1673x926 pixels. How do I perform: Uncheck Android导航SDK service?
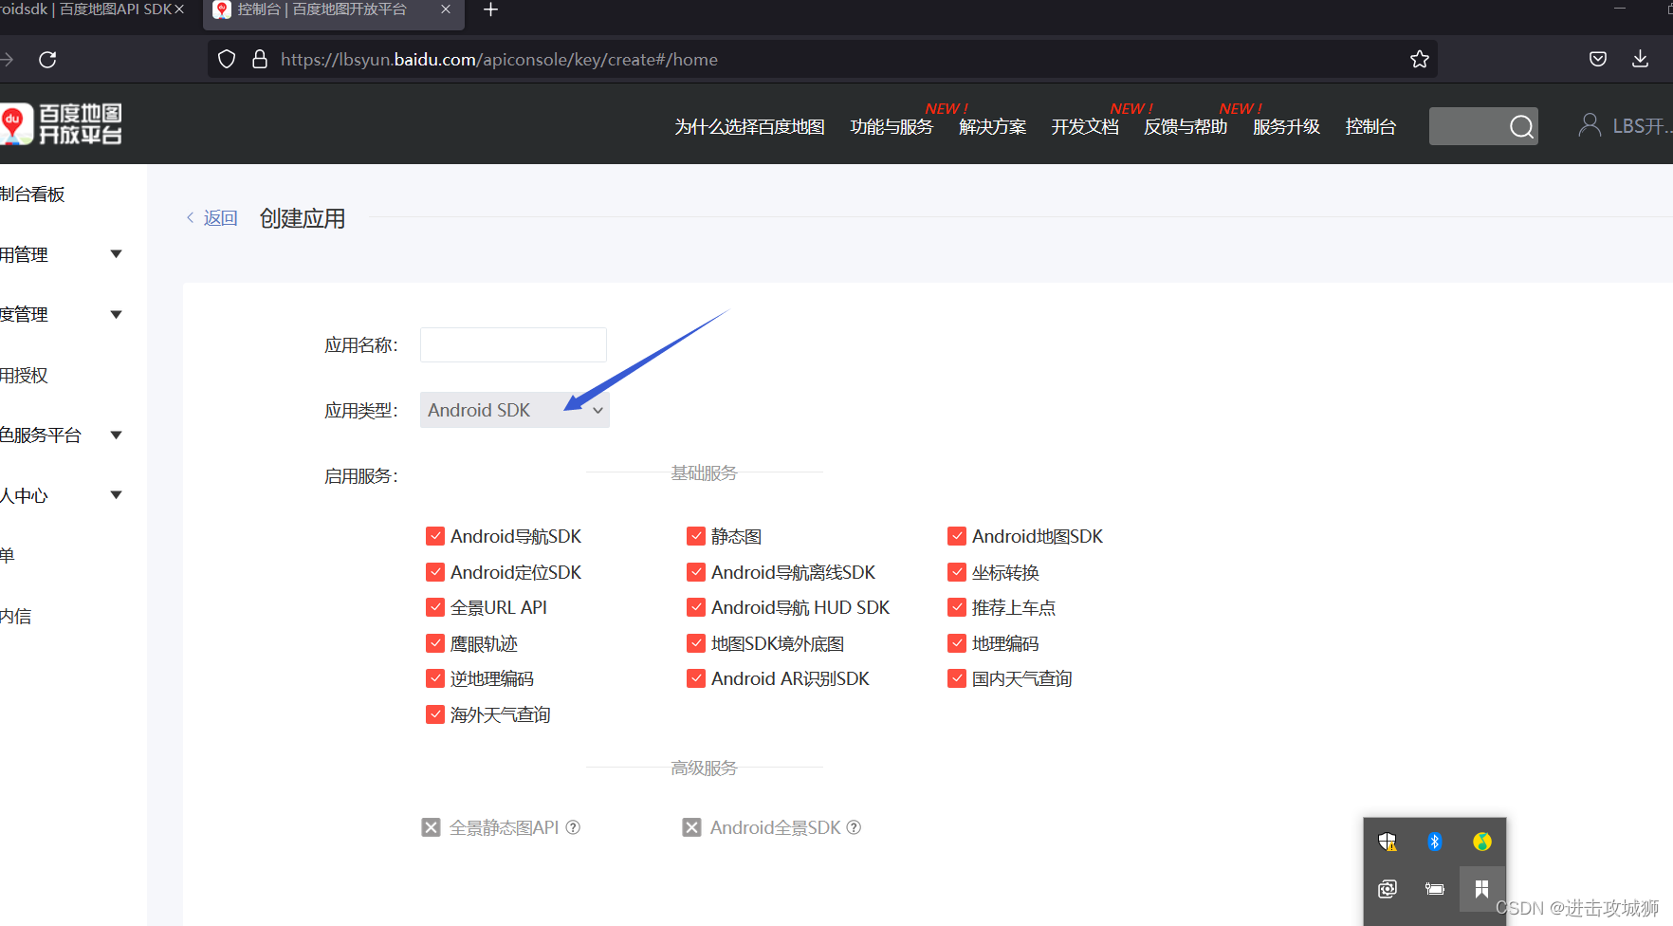(x=435, y=536)
